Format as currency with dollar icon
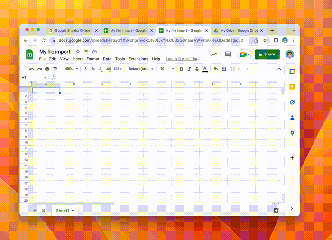Screen dimensions: 332x240 point(85,69)
